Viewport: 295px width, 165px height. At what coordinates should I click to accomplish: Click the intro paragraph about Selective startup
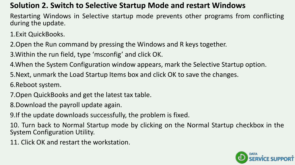147,19
